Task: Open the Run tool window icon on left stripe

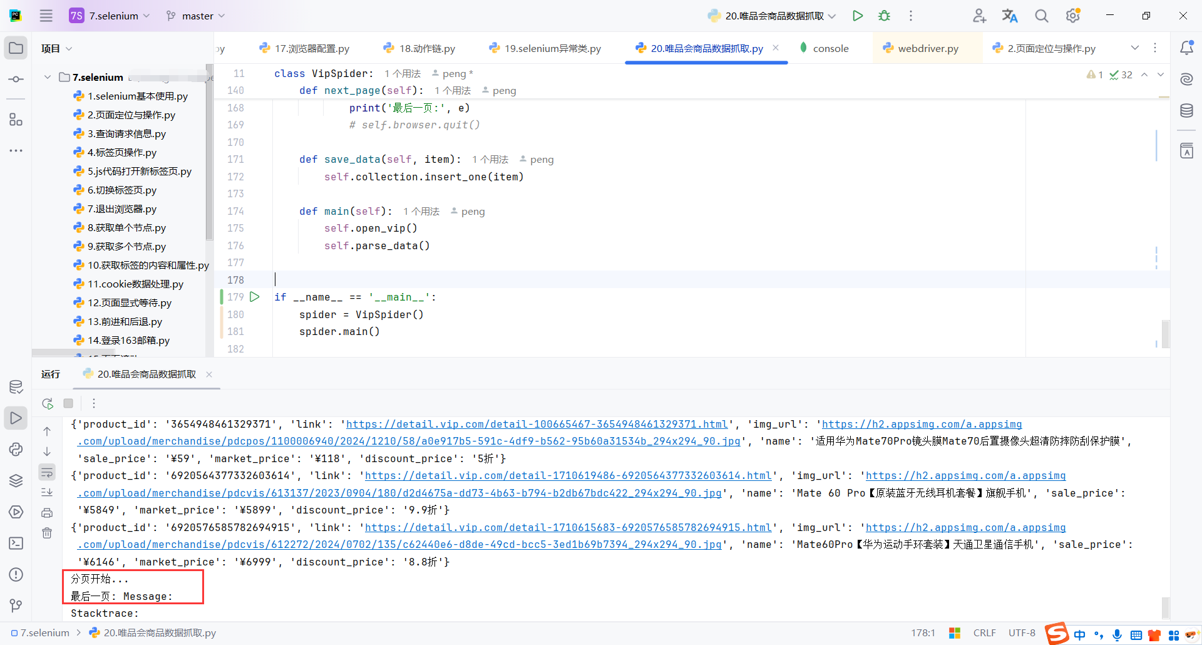Action: [x=16, y=418]
